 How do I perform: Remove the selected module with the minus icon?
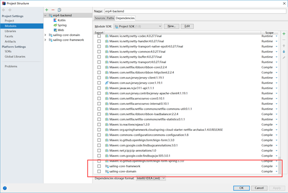coord(53,10)
